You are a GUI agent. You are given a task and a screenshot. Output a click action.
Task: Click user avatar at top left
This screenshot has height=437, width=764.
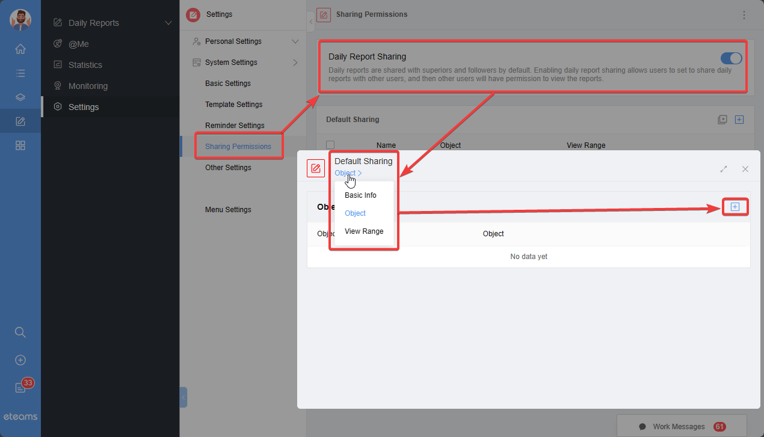pyautogui.click(x=20, y=20)
